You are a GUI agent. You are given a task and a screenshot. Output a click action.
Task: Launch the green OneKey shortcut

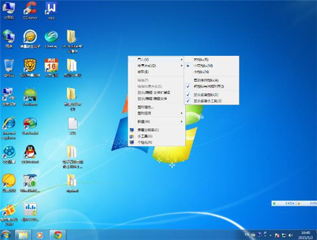[51, 39]
